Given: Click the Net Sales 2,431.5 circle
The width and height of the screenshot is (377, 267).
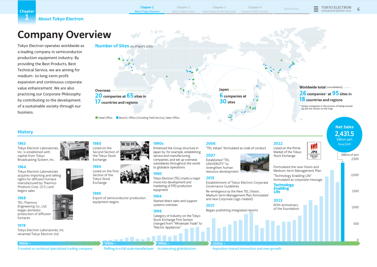Looking at the screenshot, I should (x=344, y=135).
